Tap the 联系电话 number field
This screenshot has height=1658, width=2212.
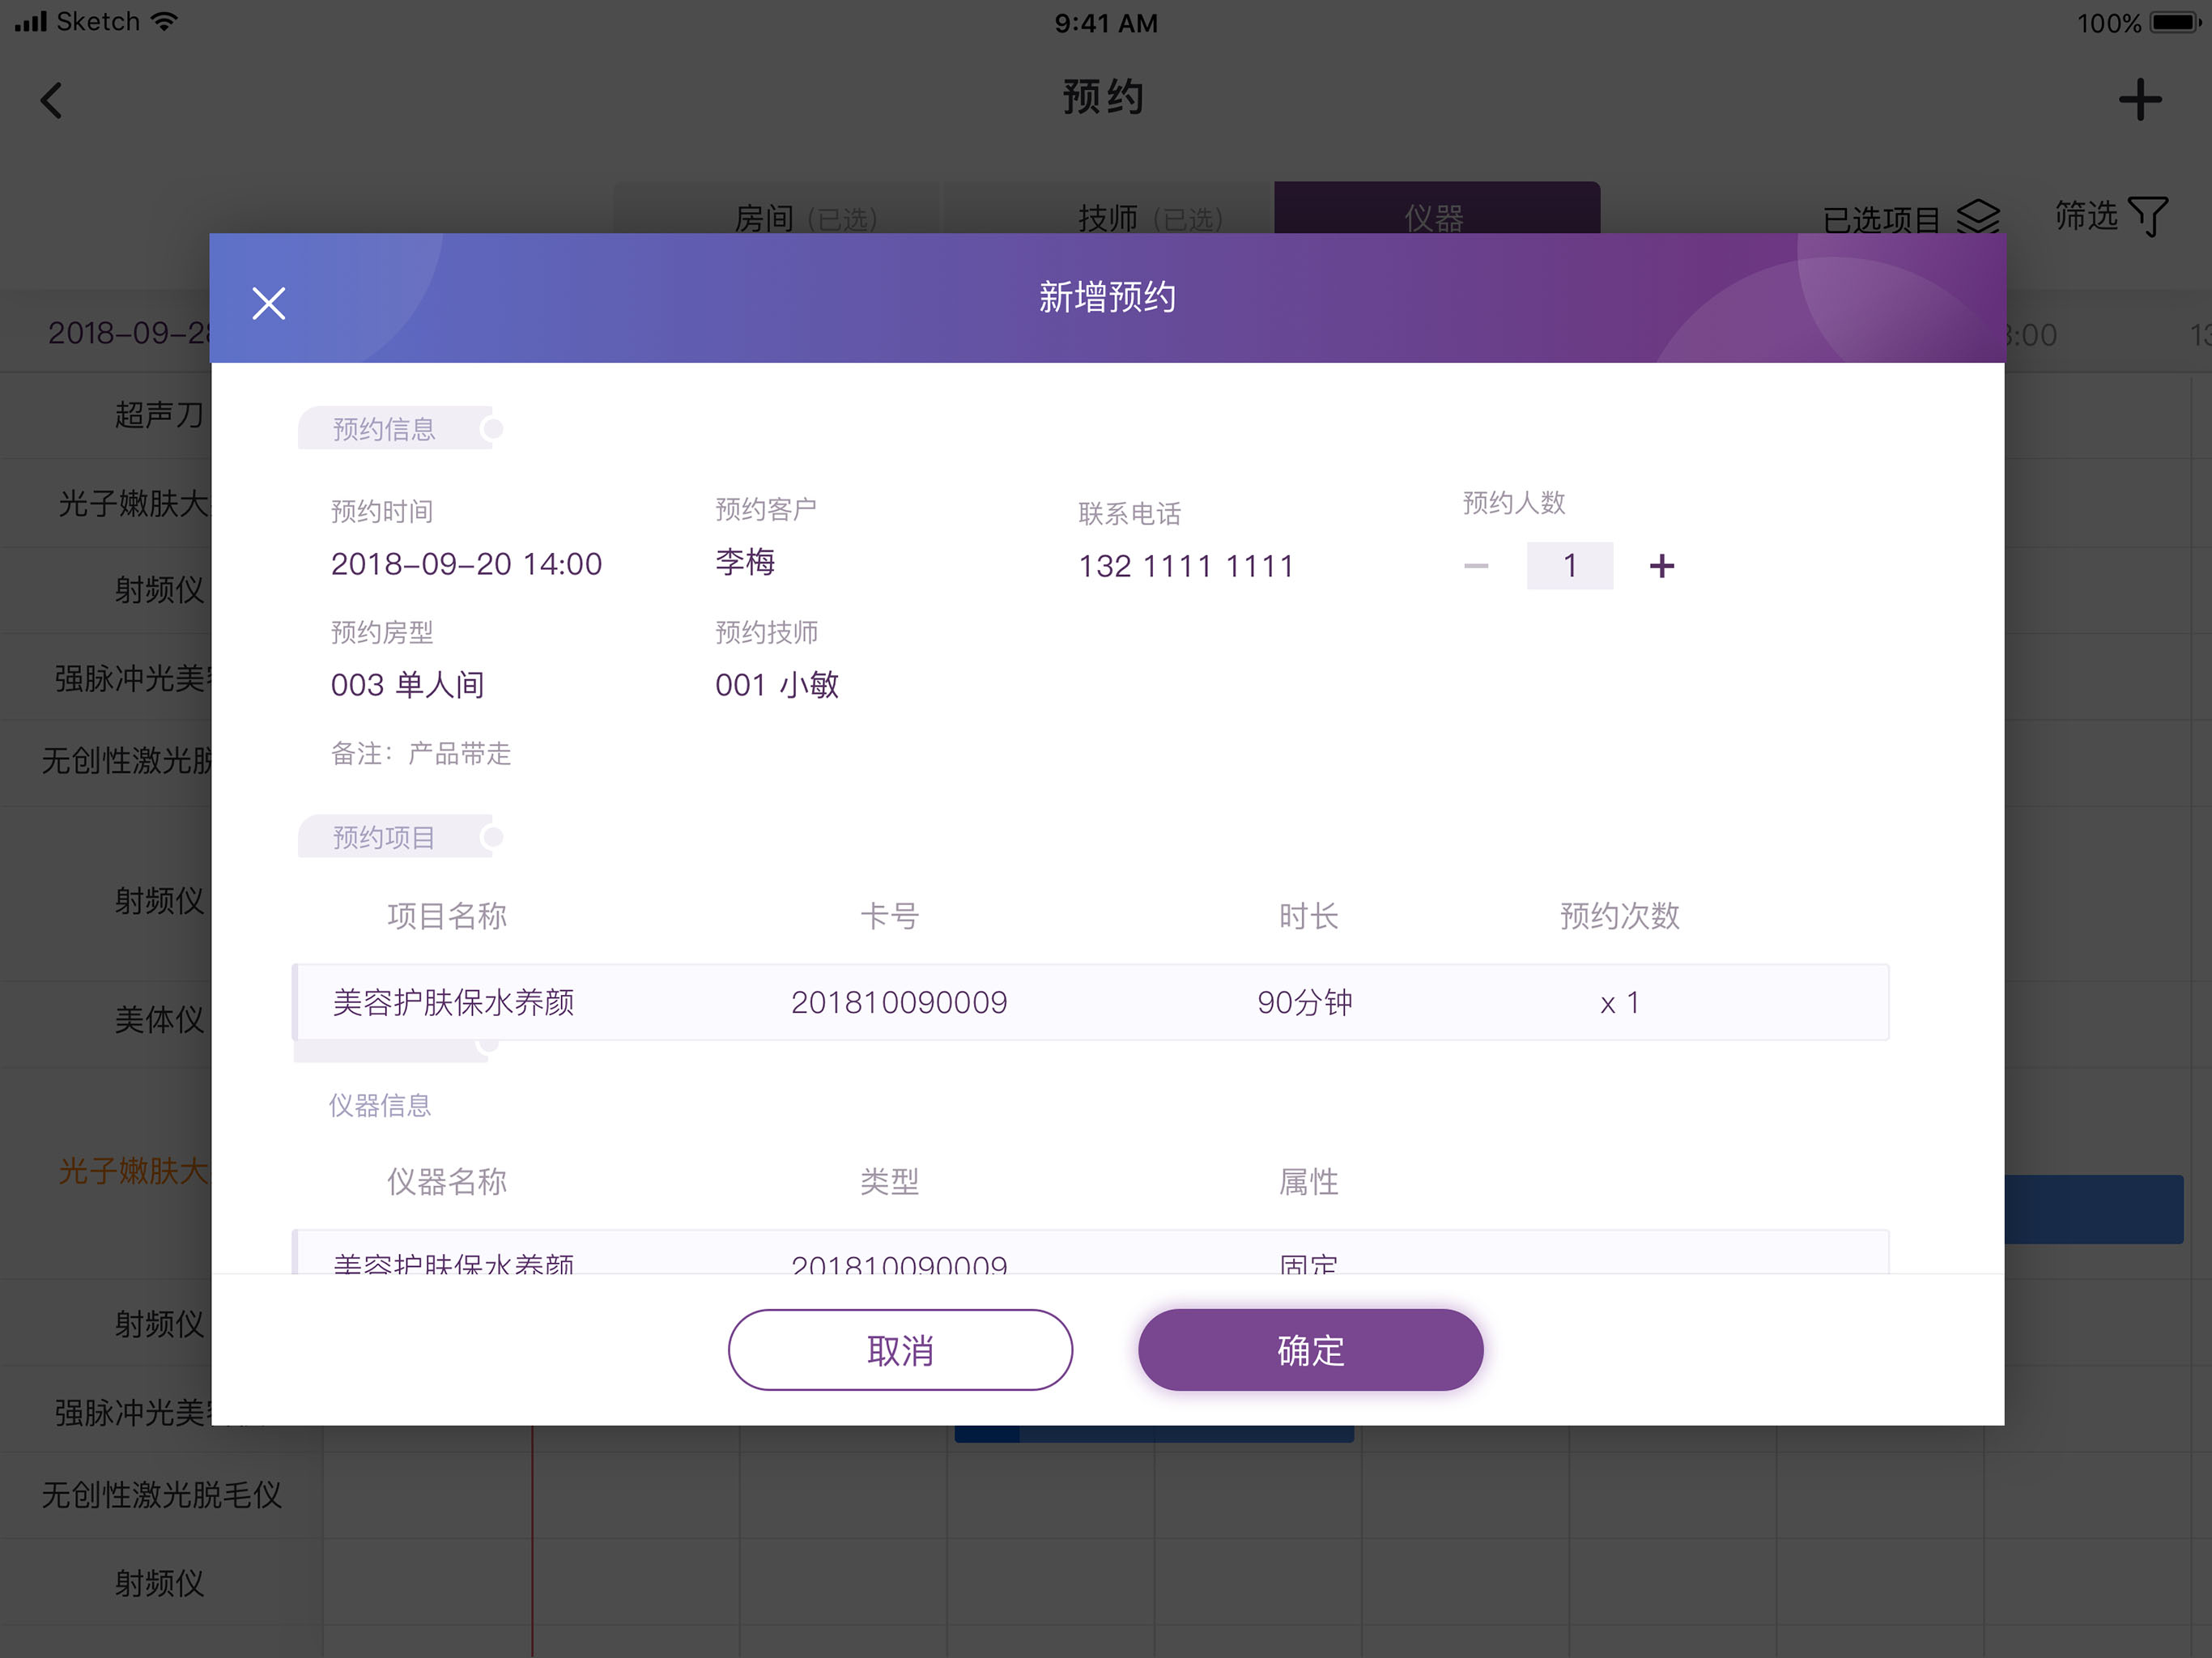click(x=1185, y=566)
